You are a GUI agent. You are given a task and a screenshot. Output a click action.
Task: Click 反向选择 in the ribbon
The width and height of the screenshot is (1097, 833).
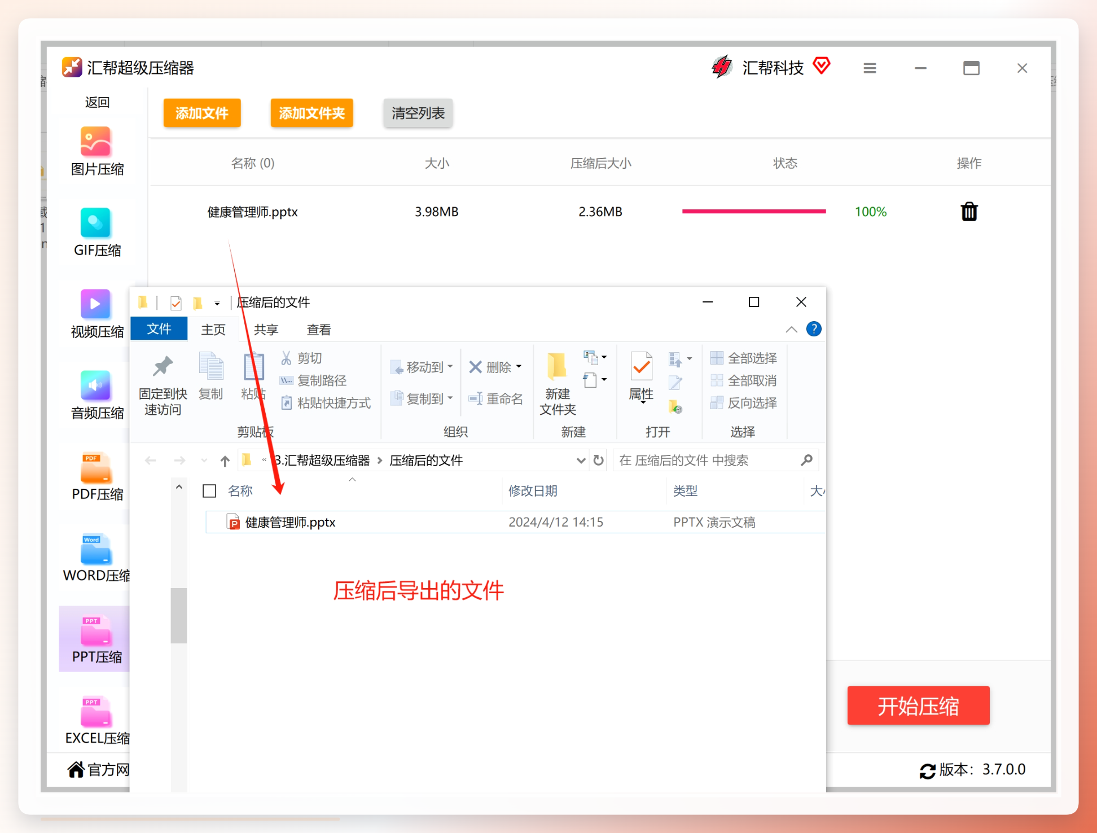click(x=744, y=403)
